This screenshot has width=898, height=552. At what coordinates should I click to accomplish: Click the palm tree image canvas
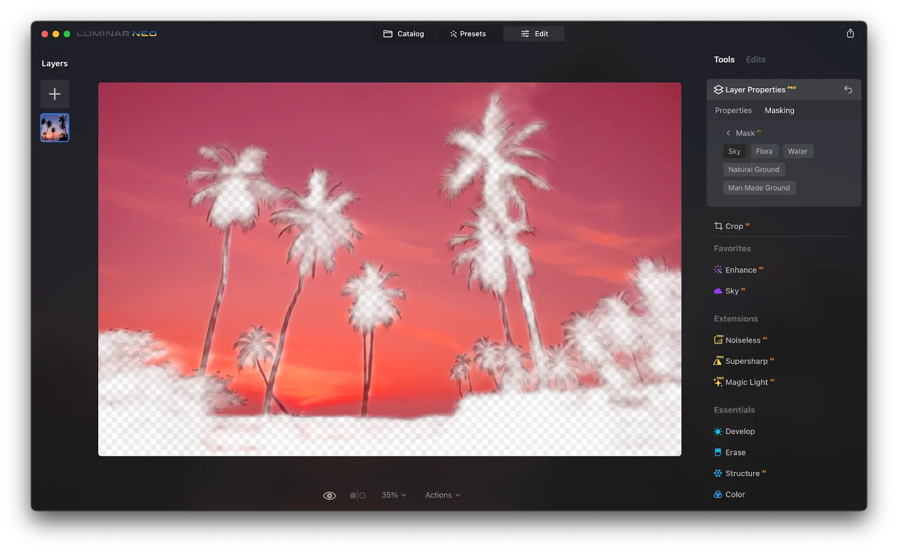pyautogui.click(x=390, y=269)
